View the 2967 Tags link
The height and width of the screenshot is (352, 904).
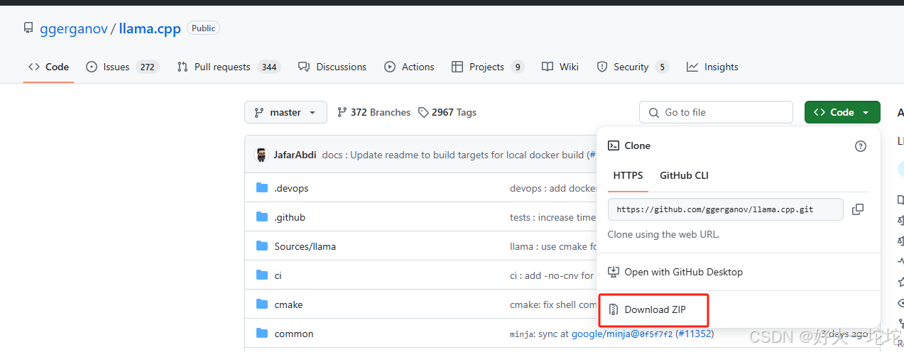pyautogui.click(x=447, y=112)
